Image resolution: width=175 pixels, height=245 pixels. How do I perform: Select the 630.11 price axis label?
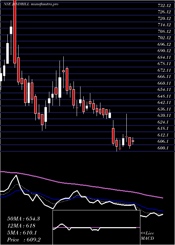[x=164, y=116]
